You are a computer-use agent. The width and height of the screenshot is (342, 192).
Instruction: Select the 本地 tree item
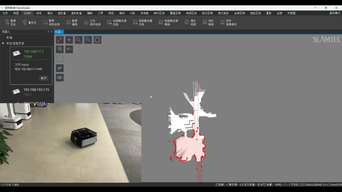tap(9, 38)
